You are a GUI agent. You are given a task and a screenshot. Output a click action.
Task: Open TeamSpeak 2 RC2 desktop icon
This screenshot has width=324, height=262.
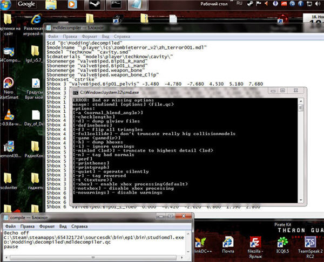(310, 242)
